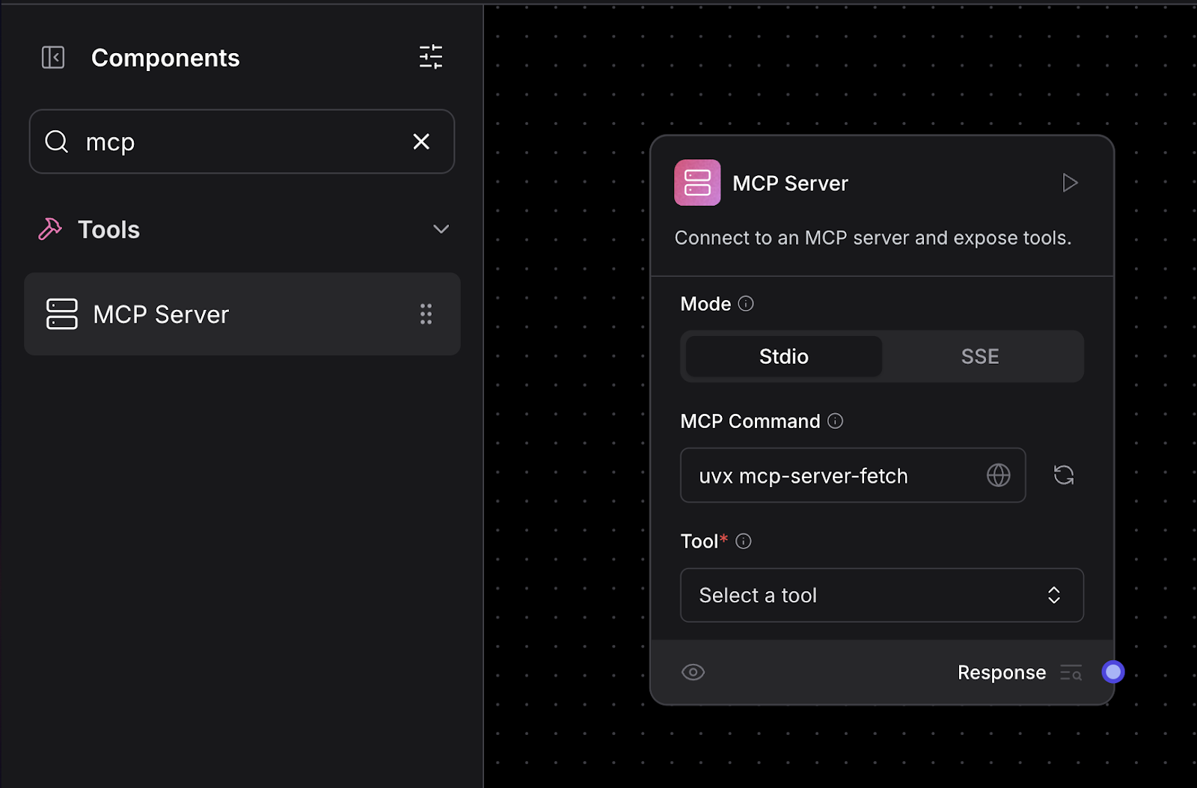Screen dimensions: 1197x788
Task: Collapse the Components sidebar panel
Action: click(x=53, y=58)
